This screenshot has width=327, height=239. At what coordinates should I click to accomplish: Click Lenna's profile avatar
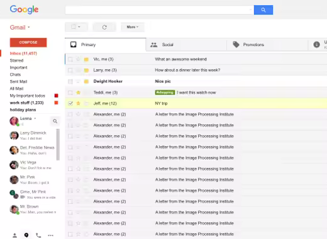[x=14, y=121]
